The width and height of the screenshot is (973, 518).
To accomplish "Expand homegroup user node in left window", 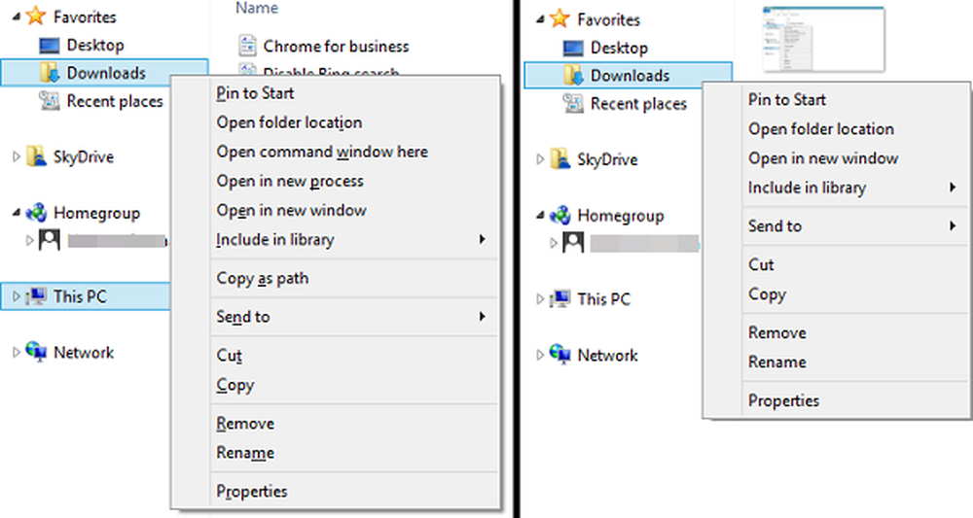I will (29, 240).
